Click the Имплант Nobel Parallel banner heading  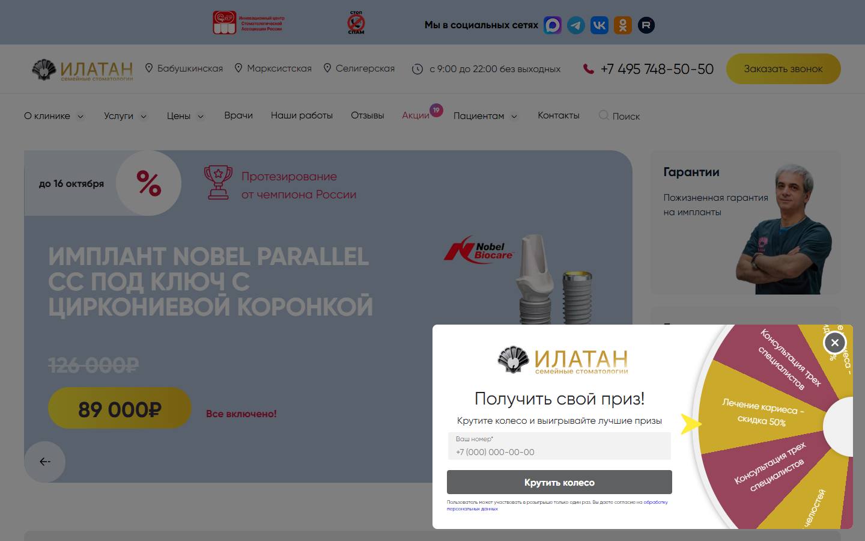pyautogui.click(x=210, y=281)
